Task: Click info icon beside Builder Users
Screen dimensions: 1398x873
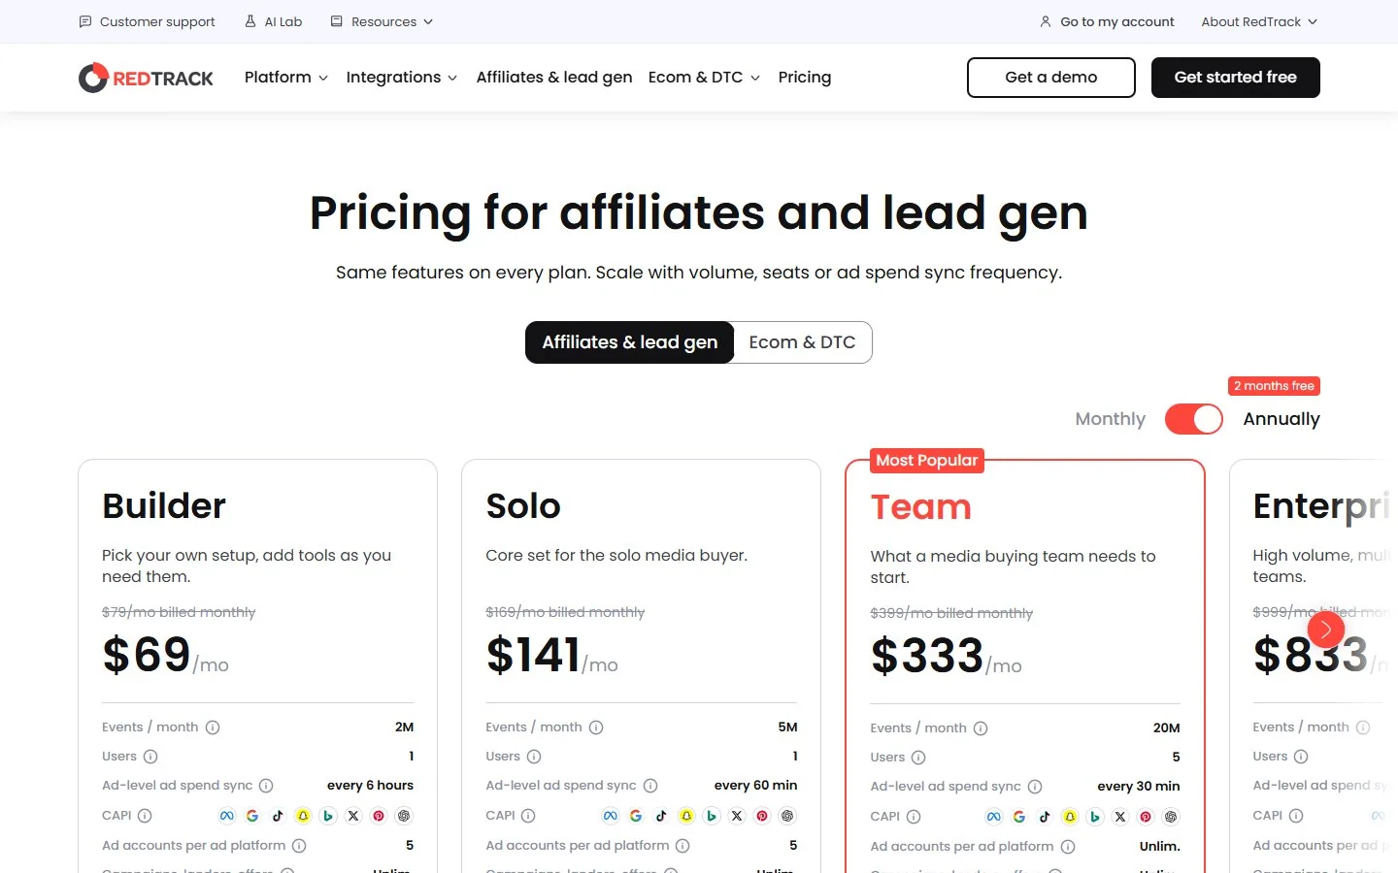Action: [150, 757]
